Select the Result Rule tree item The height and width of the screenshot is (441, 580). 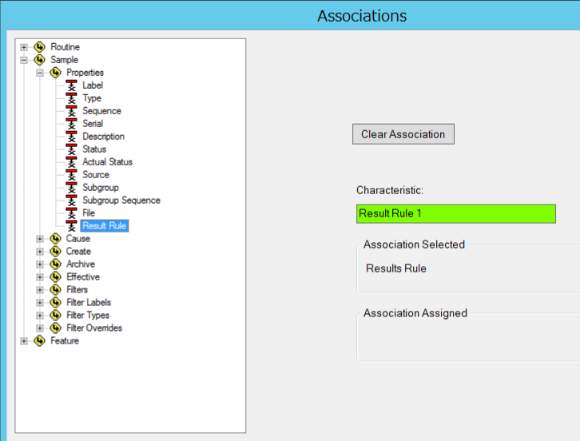104,226
